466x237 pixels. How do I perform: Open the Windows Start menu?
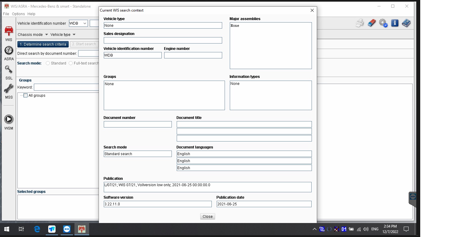[x=6, y=229]
